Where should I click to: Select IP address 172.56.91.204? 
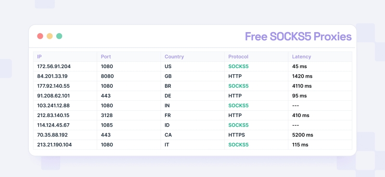[54, 66]
